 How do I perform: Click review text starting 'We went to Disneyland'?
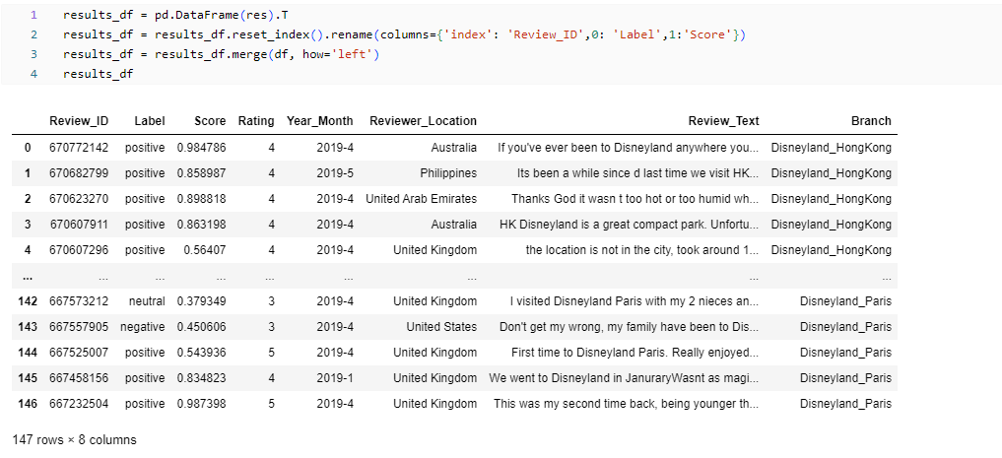tap(625, 377)
